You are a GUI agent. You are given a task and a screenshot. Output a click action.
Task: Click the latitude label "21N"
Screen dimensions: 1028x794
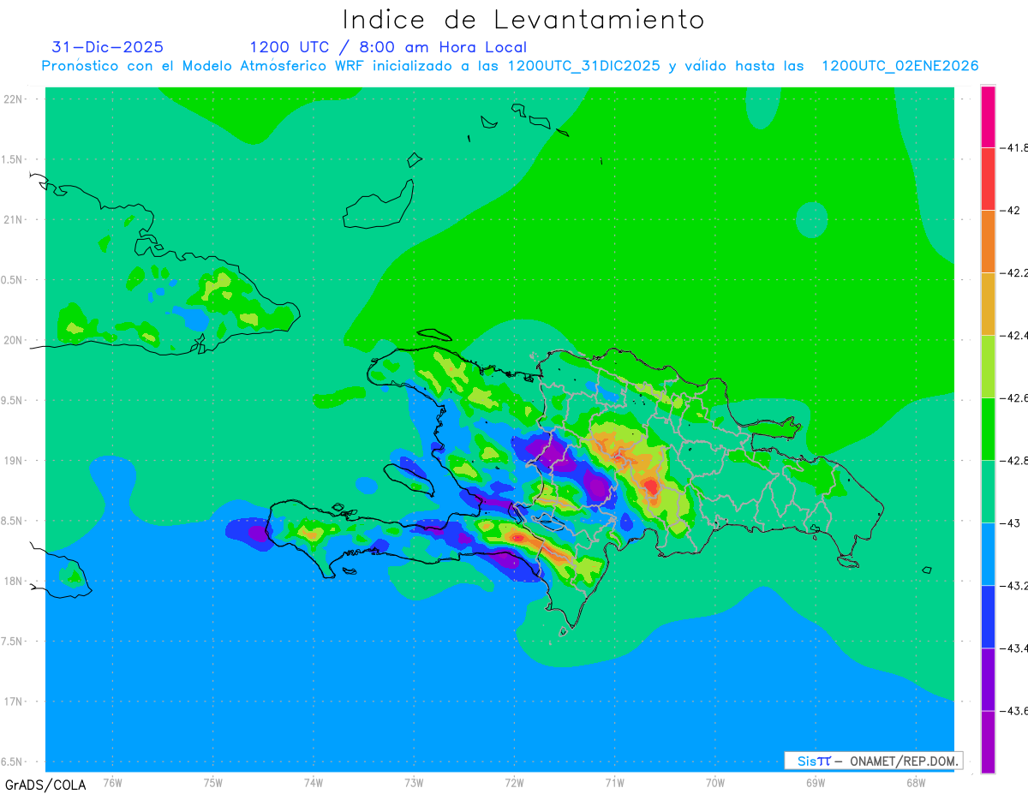13,219
